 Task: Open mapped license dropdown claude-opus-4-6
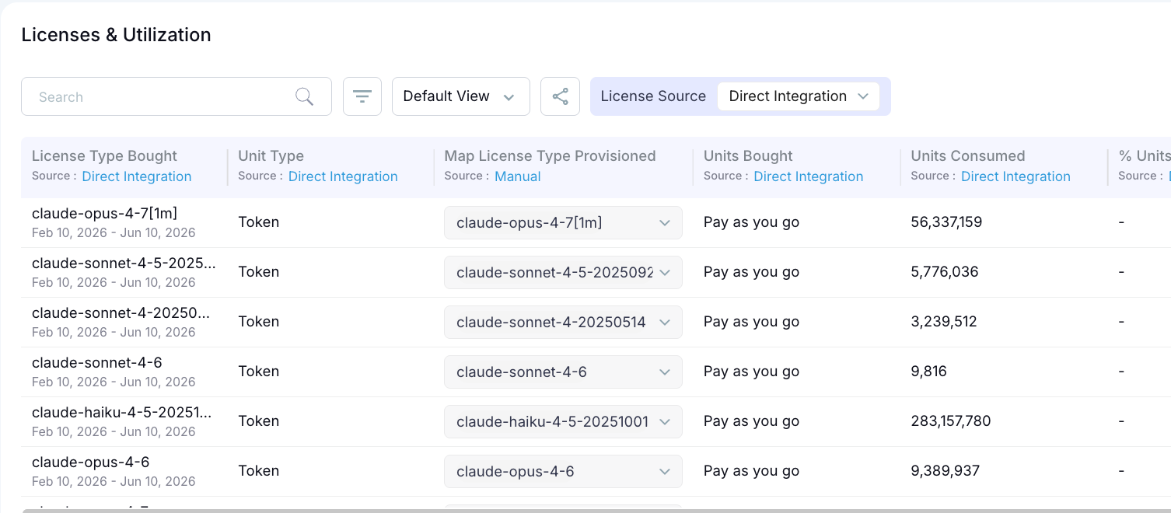tap(563, 471)
